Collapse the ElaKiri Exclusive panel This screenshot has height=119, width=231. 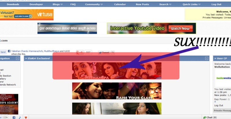207,58
